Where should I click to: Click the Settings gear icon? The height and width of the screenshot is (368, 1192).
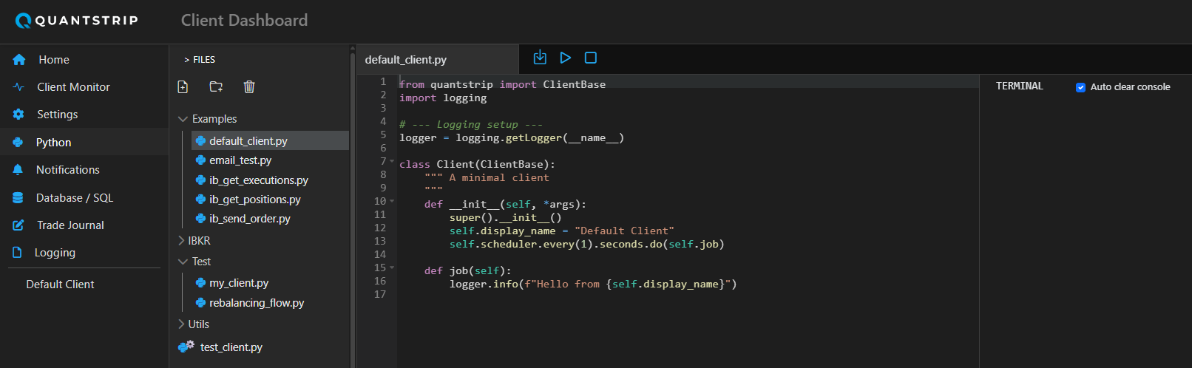point(18,115)
